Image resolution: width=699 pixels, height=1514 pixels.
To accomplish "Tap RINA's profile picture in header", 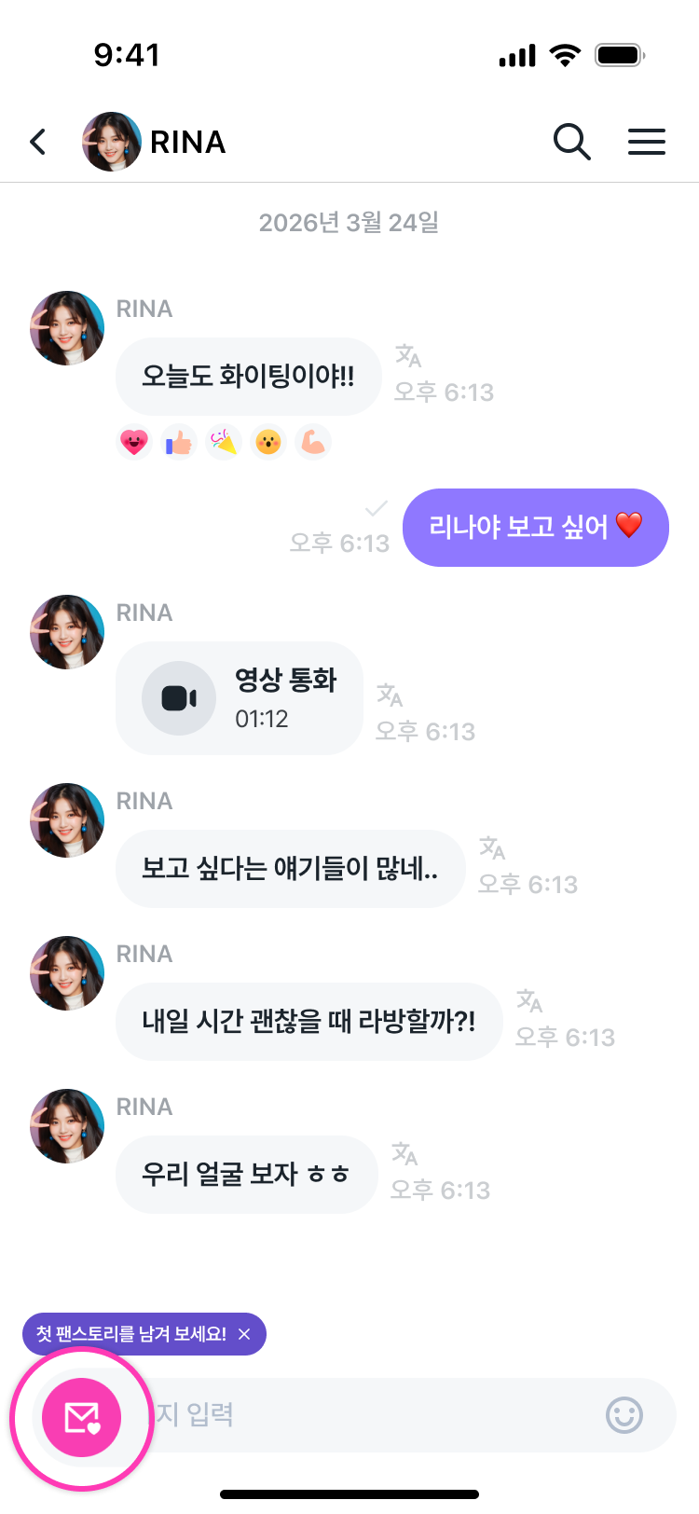I will [112, 142].
